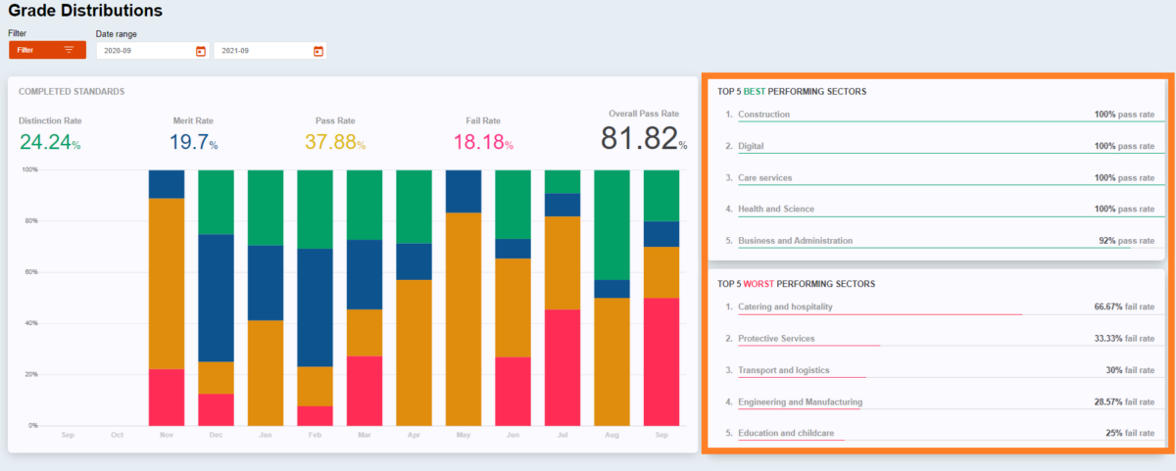Click the blue merit segment of the December bar
The image size is (1176, 471).
[217, 298]
